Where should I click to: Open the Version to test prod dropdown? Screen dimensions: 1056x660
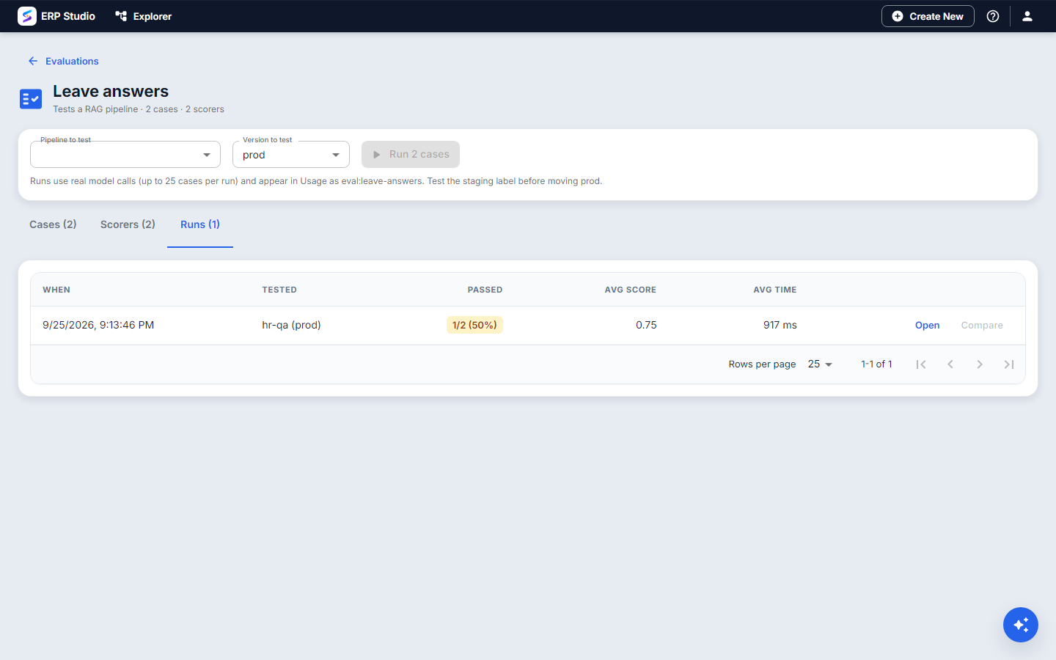point(291,155)
